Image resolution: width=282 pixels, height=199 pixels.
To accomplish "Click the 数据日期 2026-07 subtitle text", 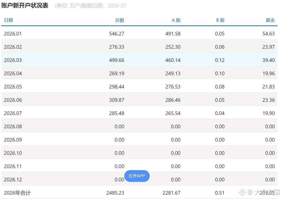I will [104, 6].
